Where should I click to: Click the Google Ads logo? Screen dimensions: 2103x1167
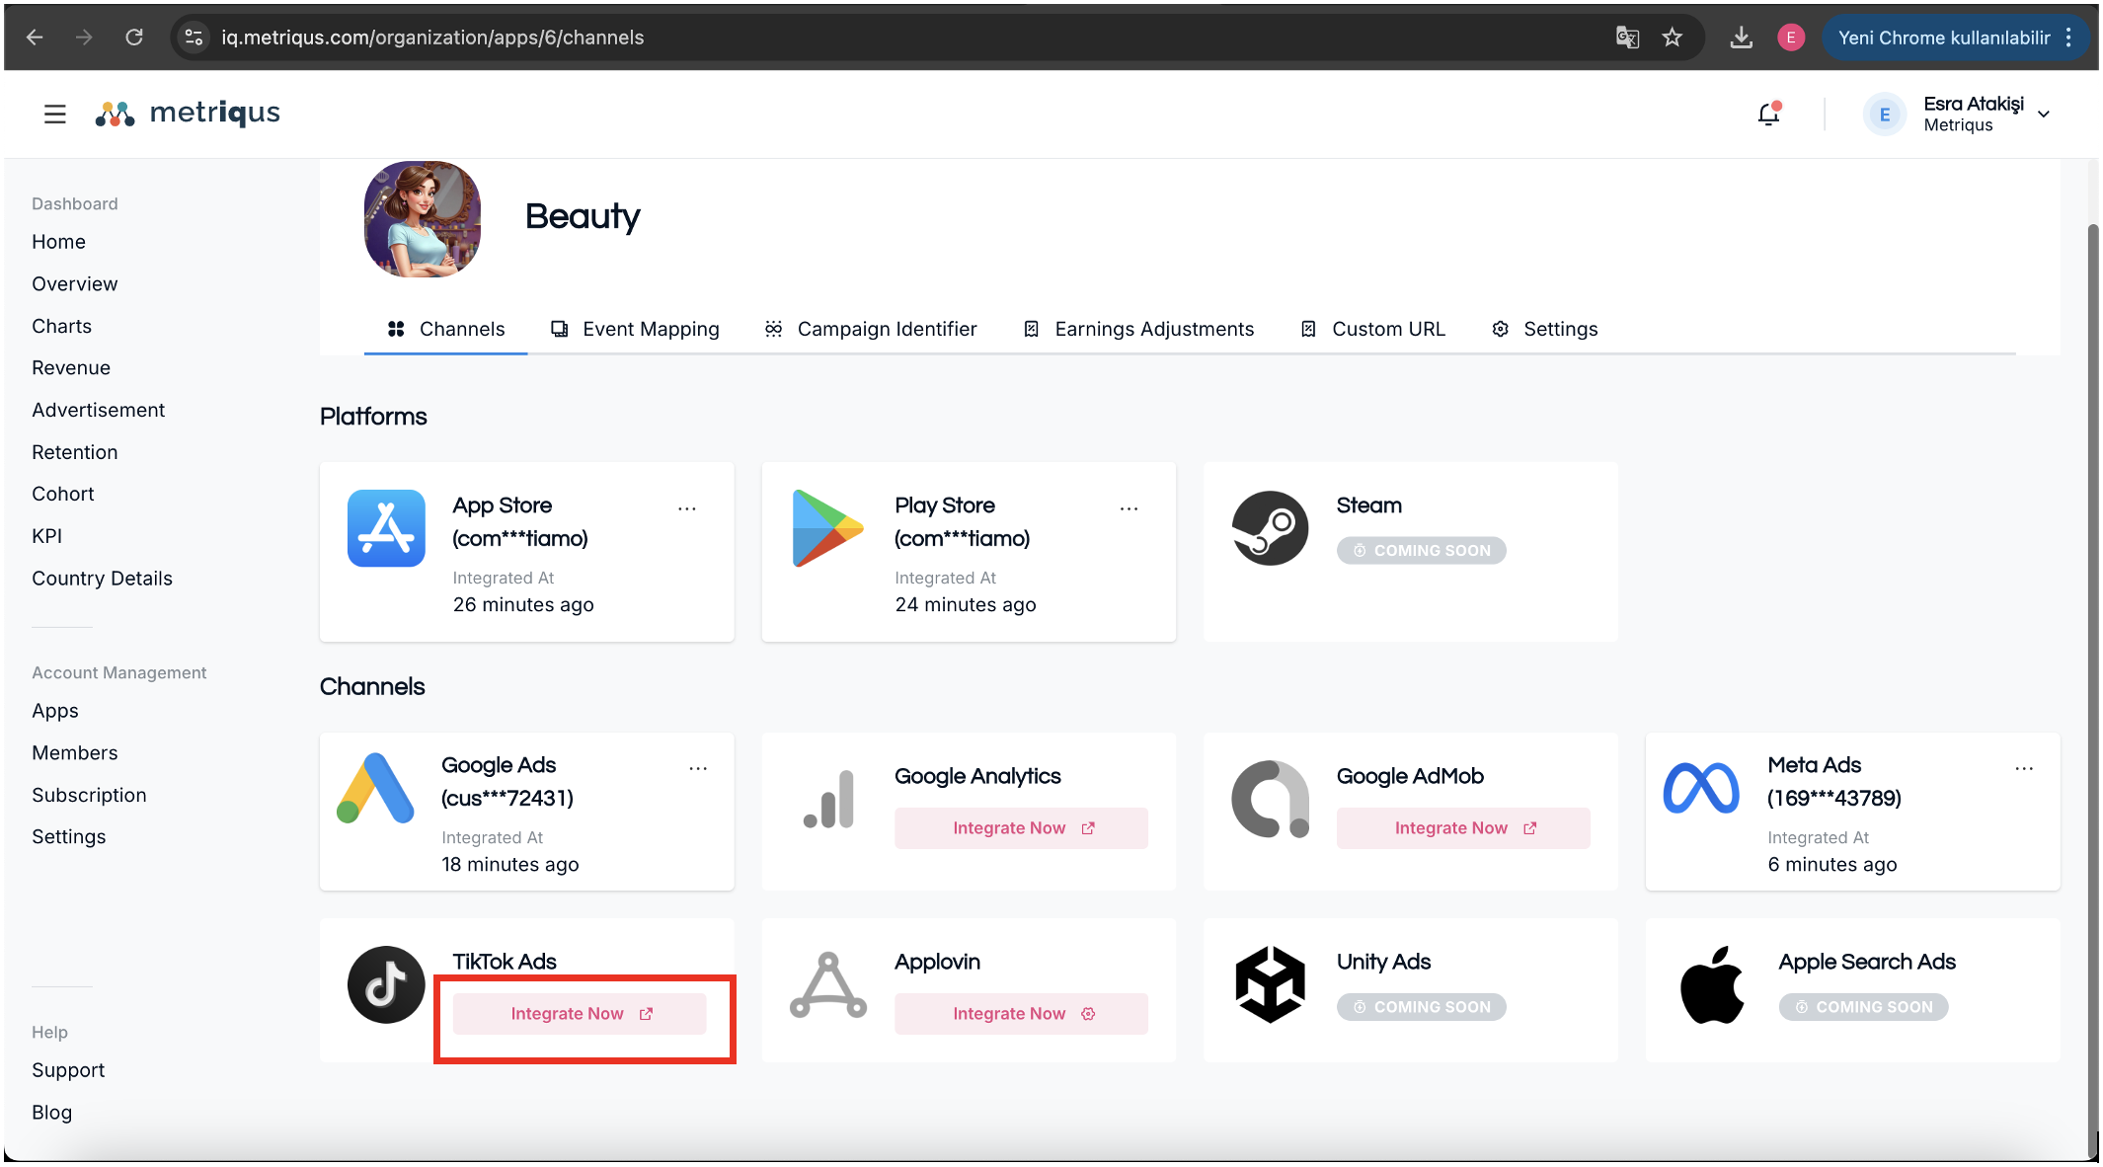click(x=375, y=788)
